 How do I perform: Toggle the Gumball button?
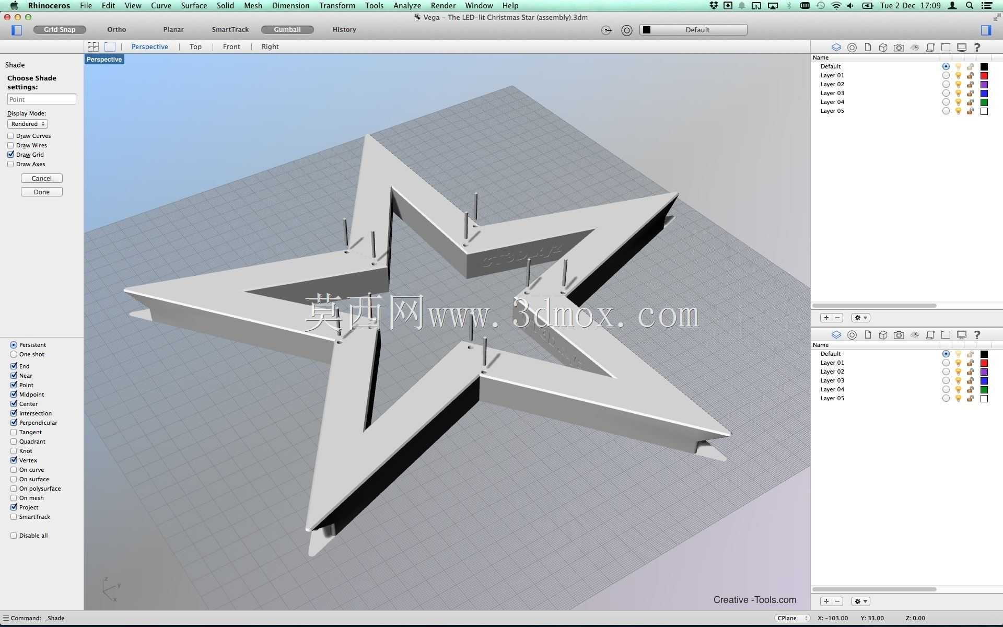(x=287, y=30)
